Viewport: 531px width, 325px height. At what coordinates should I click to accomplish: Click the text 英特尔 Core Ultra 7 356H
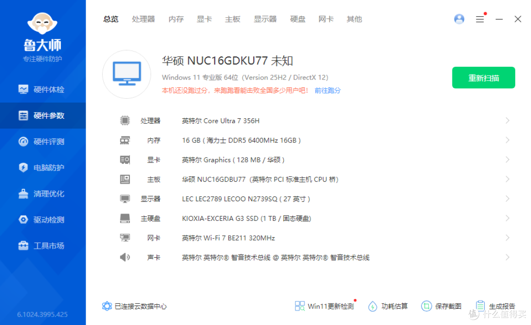pyautogui.click(x=220, y=121)
